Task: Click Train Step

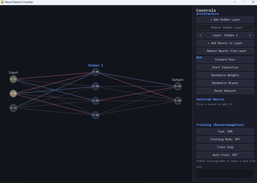Action: point(225,147)
